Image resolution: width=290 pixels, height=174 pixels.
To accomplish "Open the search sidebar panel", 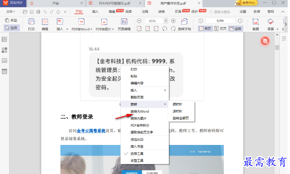I will (x=5, y=72).
